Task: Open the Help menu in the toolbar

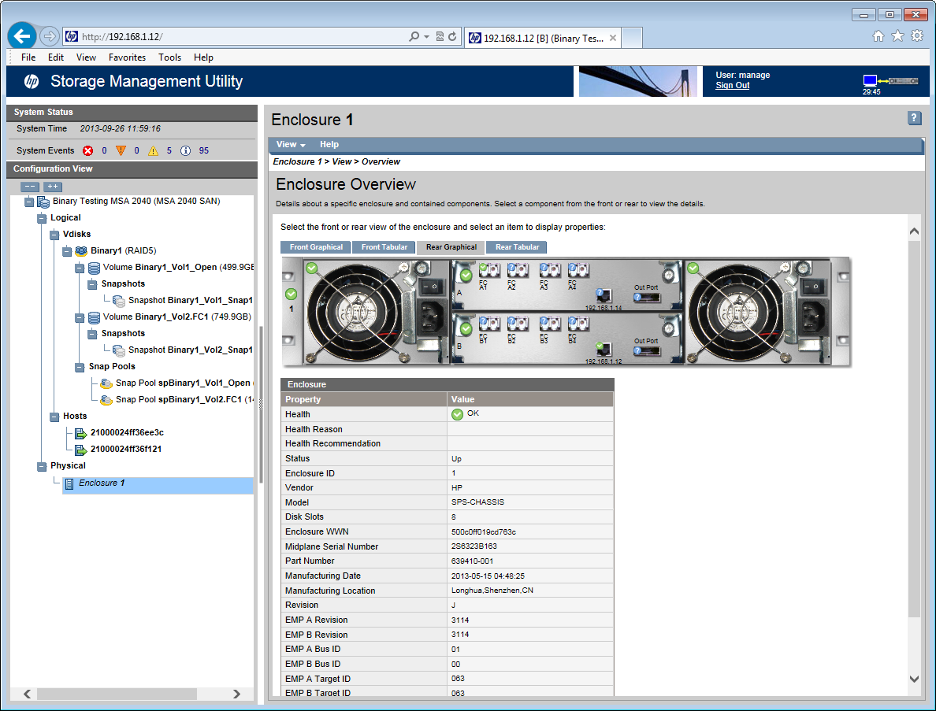Action: tap(329, 144)
